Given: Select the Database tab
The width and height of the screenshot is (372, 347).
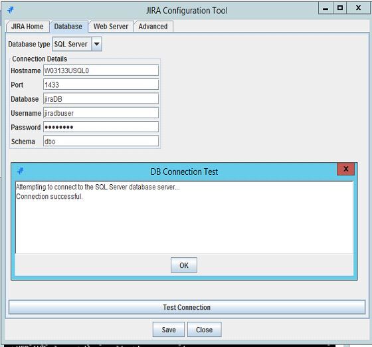Looking at the screenshot, I should point(68,27).
